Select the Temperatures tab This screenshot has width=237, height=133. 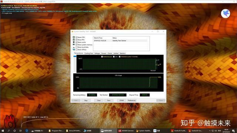tap(79, 53)
